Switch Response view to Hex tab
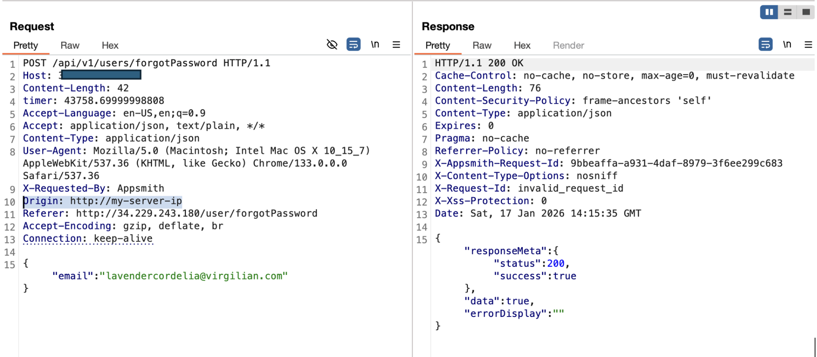 pos(522,45)
